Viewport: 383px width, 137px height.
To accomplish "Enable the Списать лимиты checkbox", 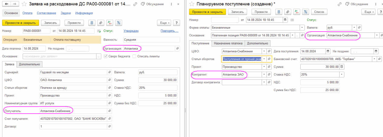I will tap(134, 56).
